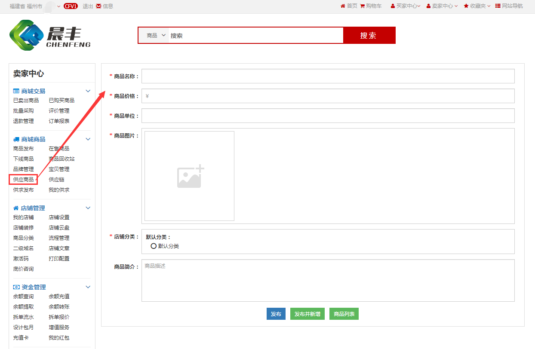
Task: Collapse the 店铺管理 section chevron
Action: click(x=88, y=208)
